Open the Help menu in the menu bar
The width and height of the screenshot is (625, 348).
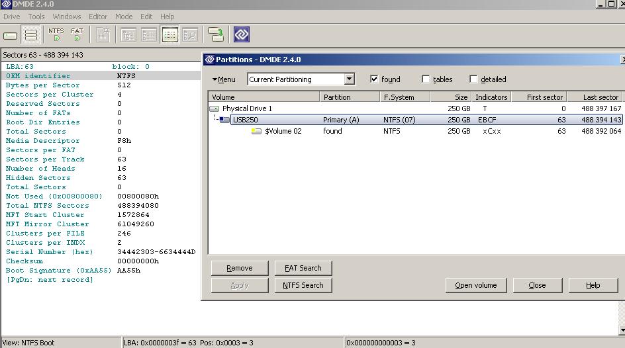pyautogui.click(x=168, y=17)
